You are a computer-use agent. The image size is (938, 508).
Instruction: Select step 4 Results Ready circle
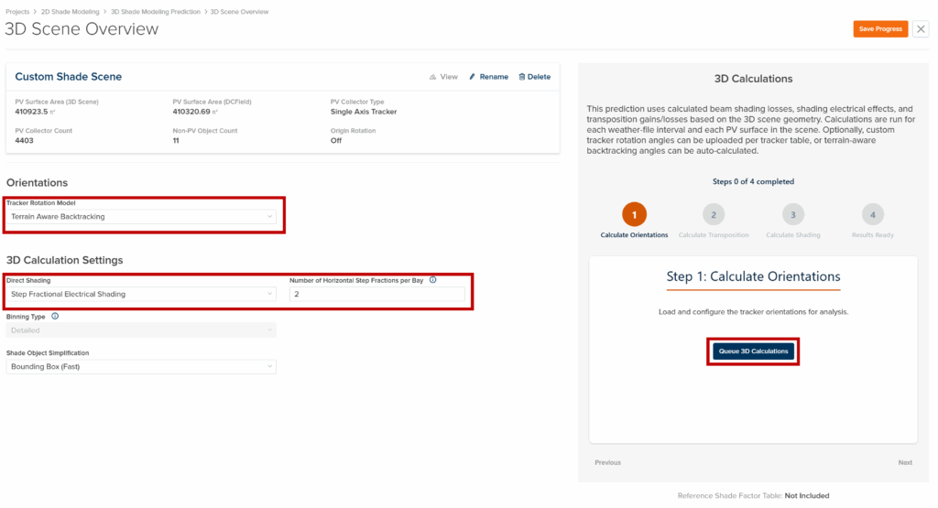tap(872, 214)
